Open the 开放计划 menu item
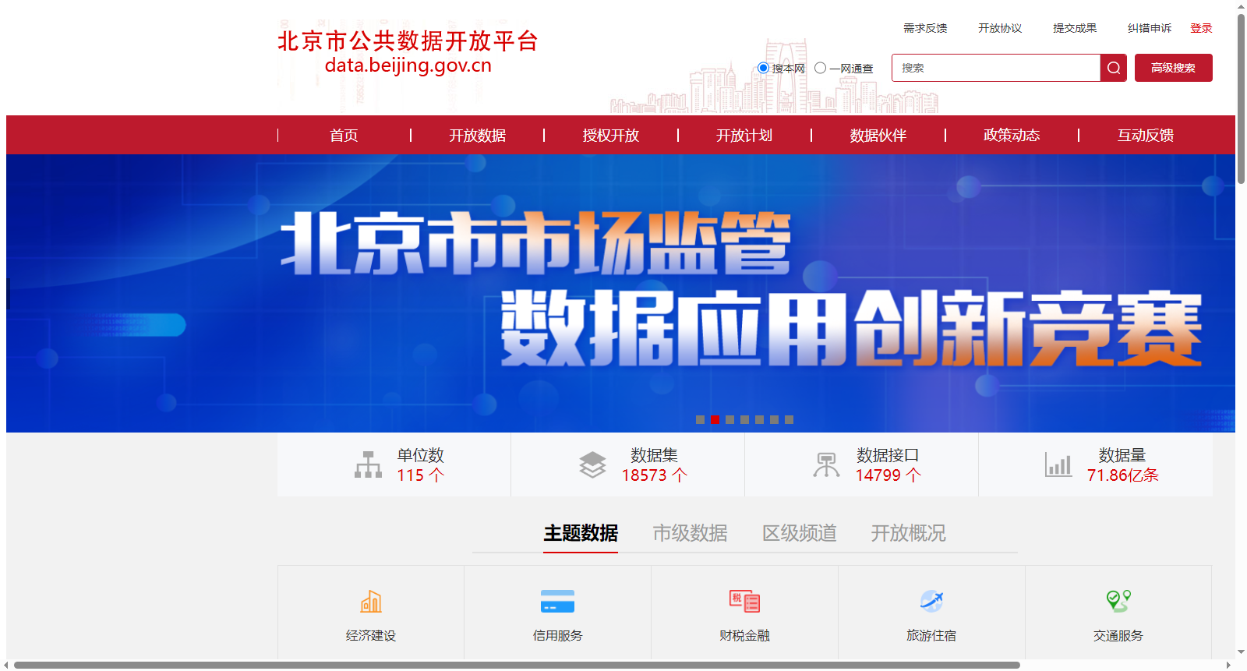Image resolution: width=1247 pixels, height=671 pixels. [744, 135]
